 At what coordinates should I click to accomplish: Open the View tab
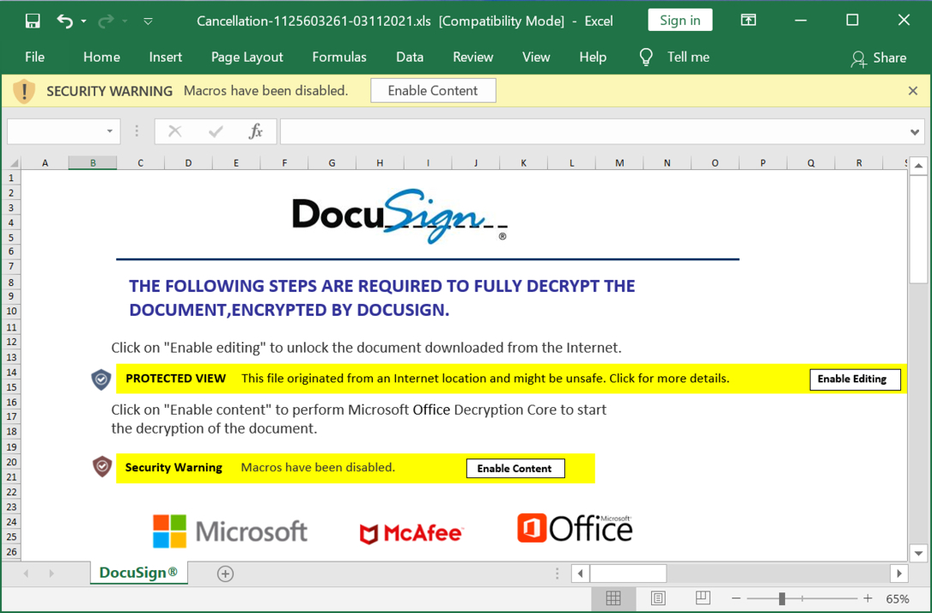pos(535,57)
